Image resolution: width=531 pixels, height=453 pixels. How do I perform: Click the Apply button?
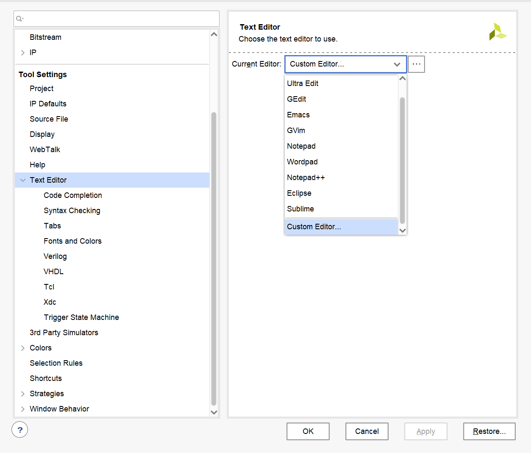pos(426,431)
